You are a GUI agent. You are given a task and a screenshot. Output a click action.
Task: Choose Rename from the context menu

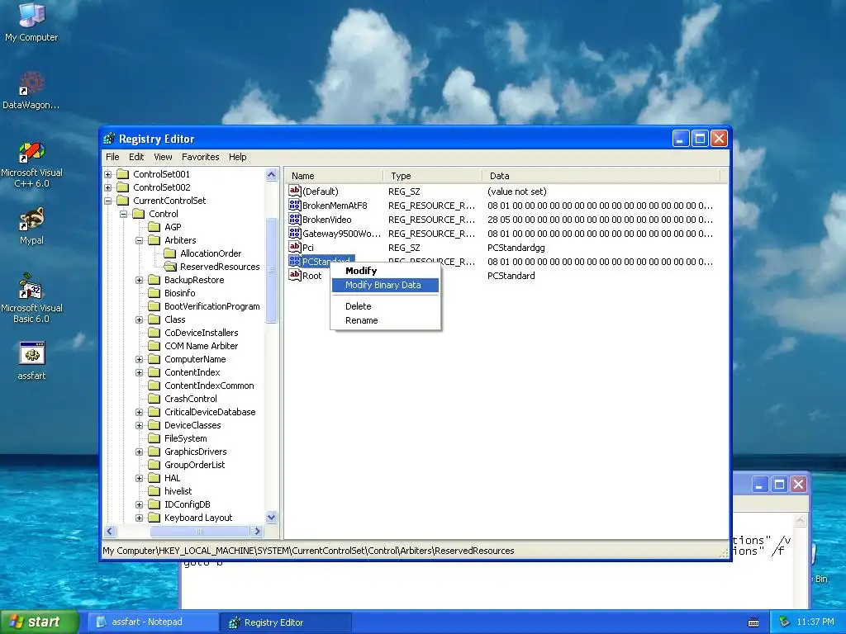pos(385,320)
